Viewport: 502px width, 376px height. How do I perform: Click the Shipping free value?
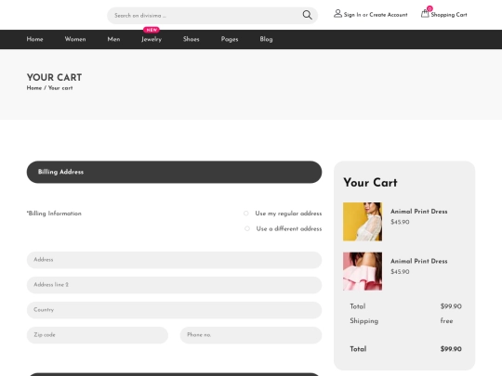point(446,320)
